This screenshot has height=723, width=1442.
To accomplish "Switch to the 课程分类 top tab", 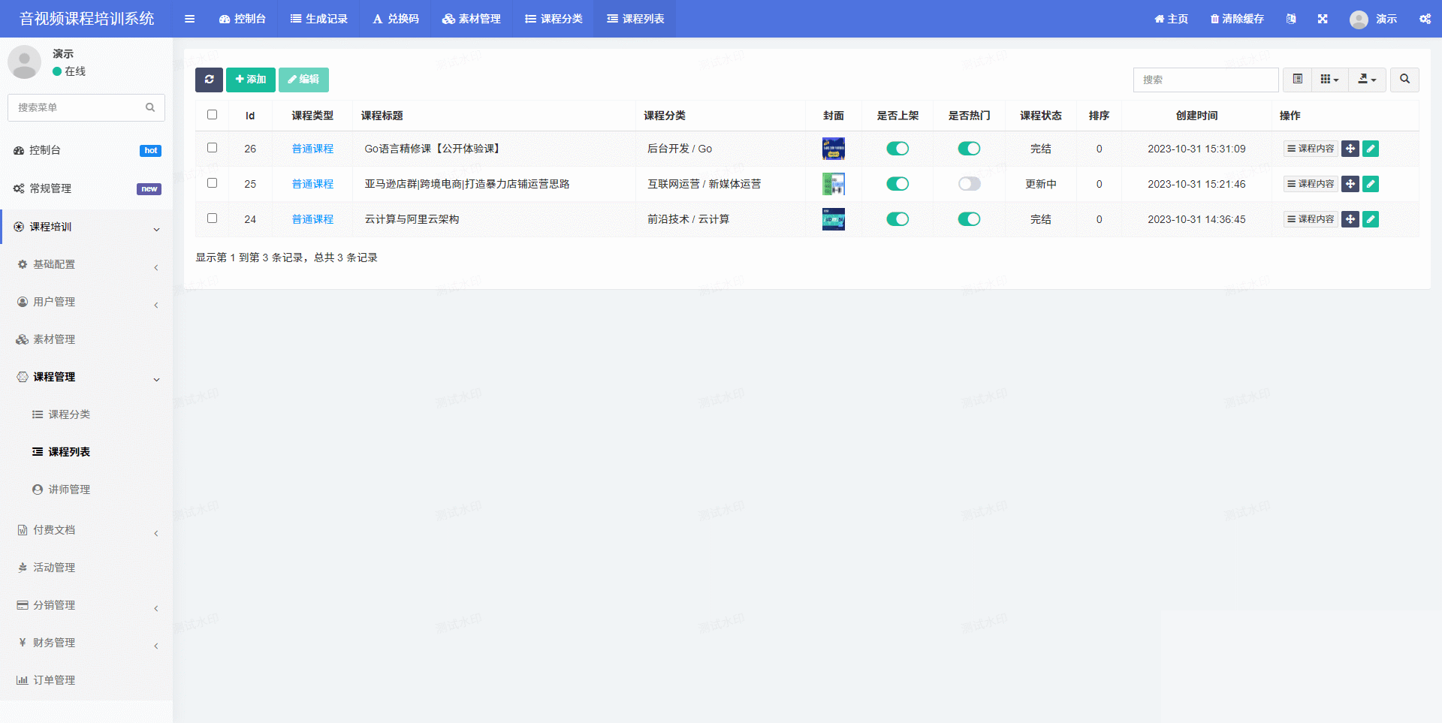I will (x=554, y=19).
